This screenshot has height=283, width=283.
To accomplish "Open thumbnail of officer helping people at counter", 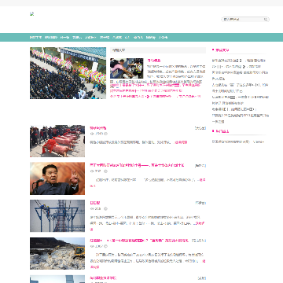I will [127, 68].
